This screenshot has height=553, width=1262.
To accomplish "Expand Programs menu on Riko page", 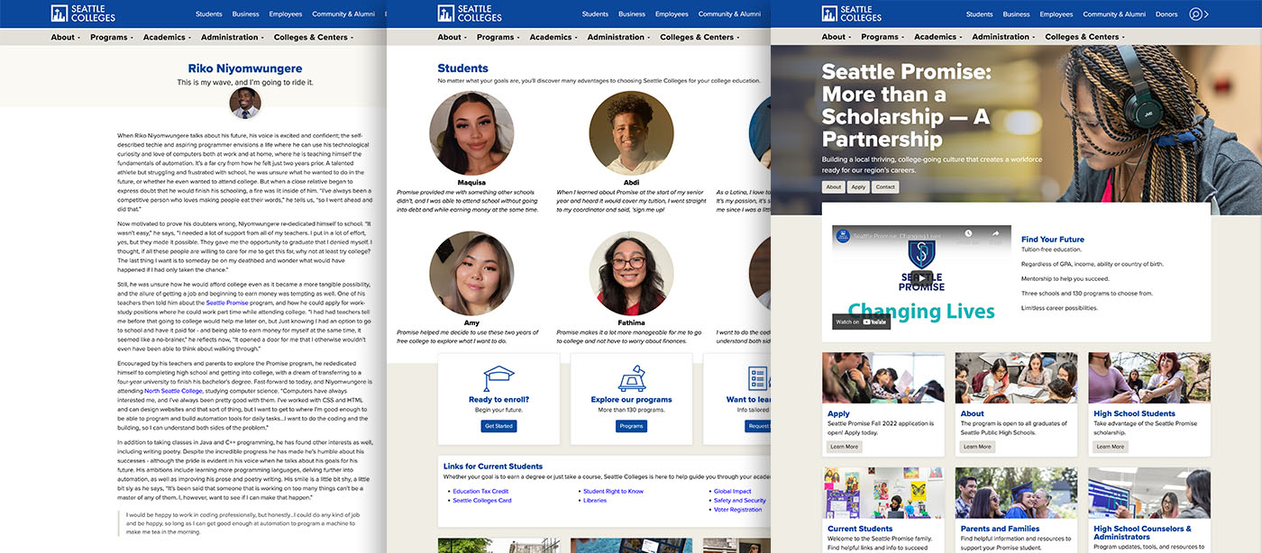I will click(x=112, y=37).
